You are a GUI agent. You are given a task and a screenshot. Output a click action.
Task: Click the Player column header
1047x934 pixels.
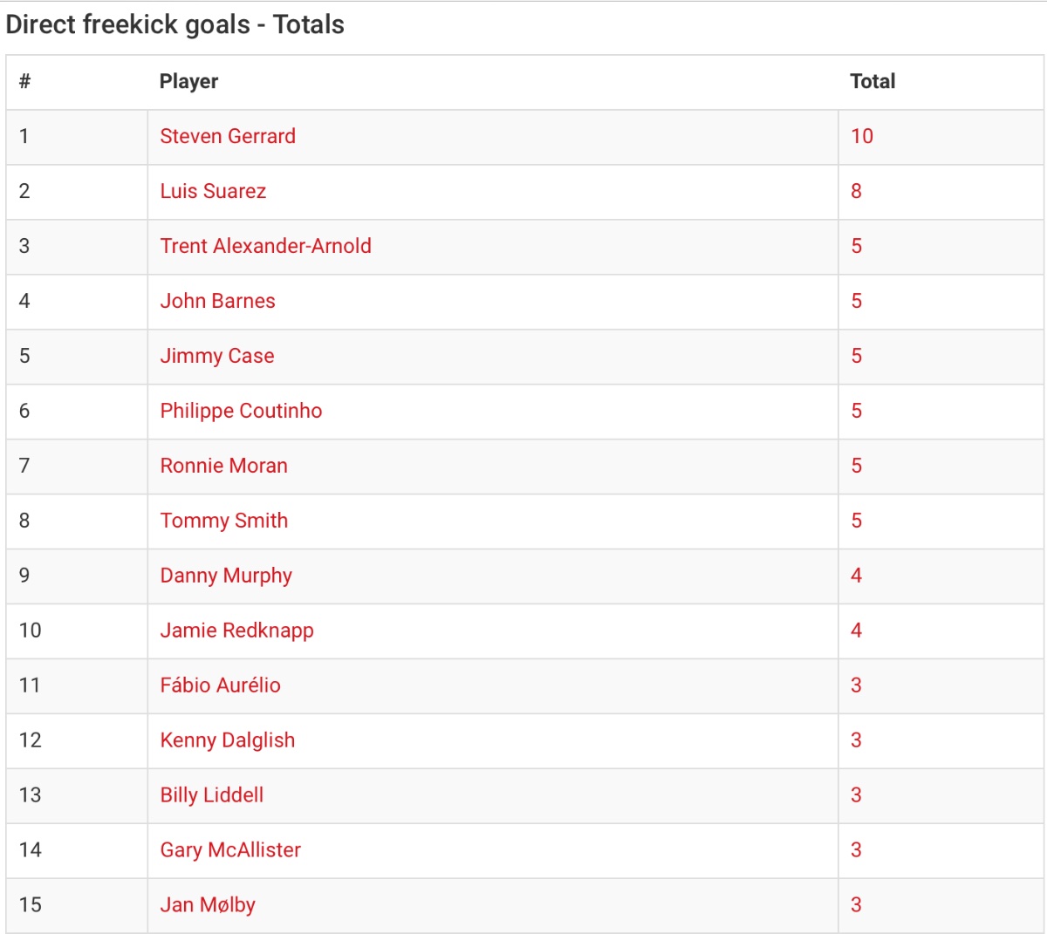(x=188, y=81)
